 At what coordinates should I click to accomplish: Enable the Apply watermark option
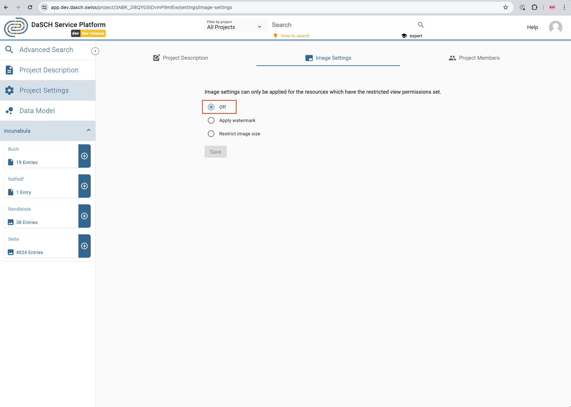(211, 120)
